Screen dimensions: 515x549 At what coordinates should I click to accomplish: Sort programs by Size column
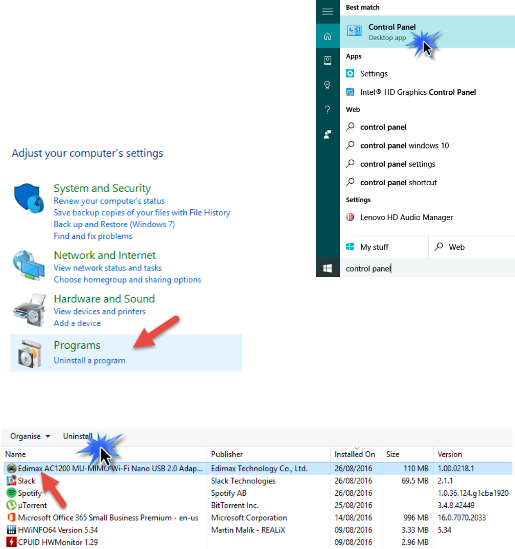pos(408,454)
